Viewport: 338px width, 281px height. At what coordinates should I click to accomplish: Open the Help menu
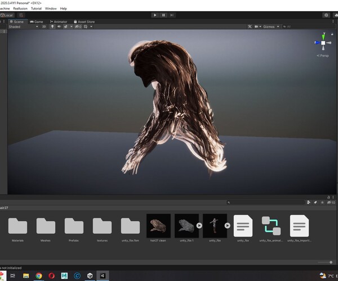(63, 8)
